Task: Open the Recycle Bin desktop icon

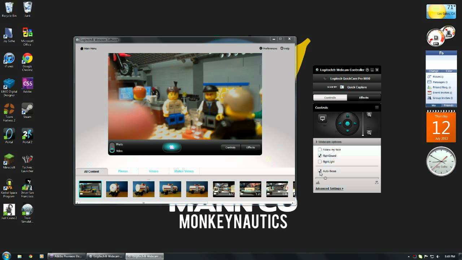Action: tap(9, 9)
